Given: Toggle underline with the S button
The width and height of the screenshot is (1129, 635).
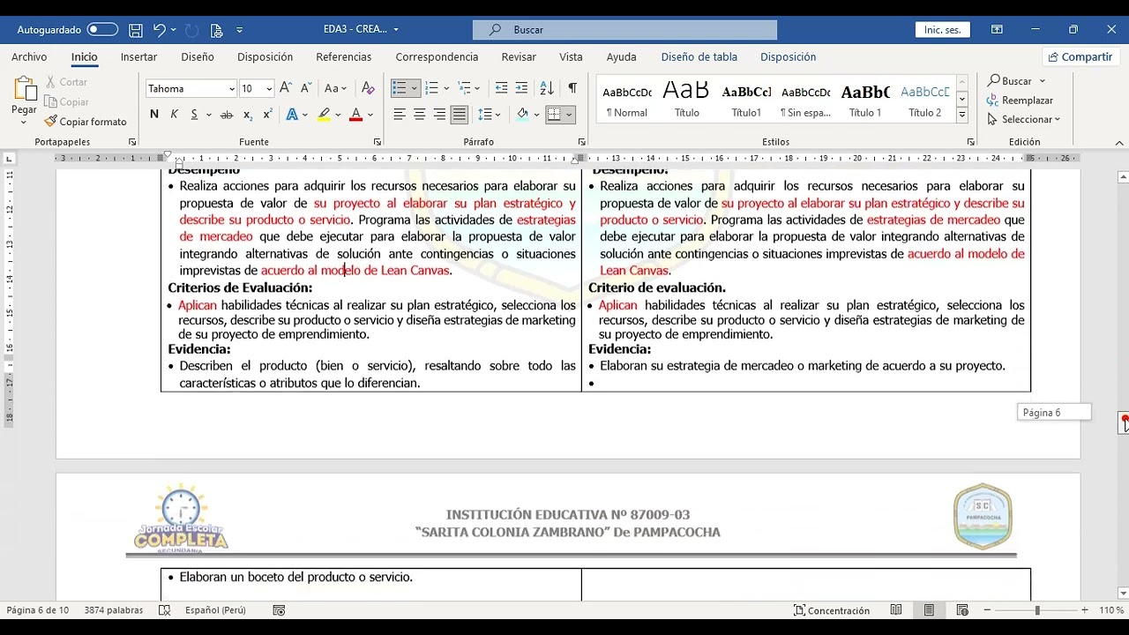Looking at the screenshot, I should [x=194, y=115].
